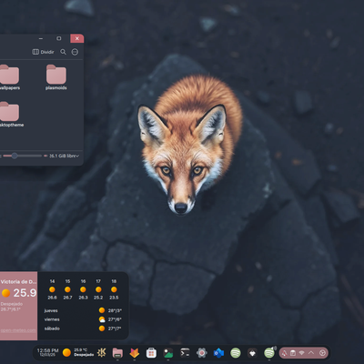The height and width of the screenshot is (364, 364).
Task: Open the software store bag icon
Action: (151, 353)
